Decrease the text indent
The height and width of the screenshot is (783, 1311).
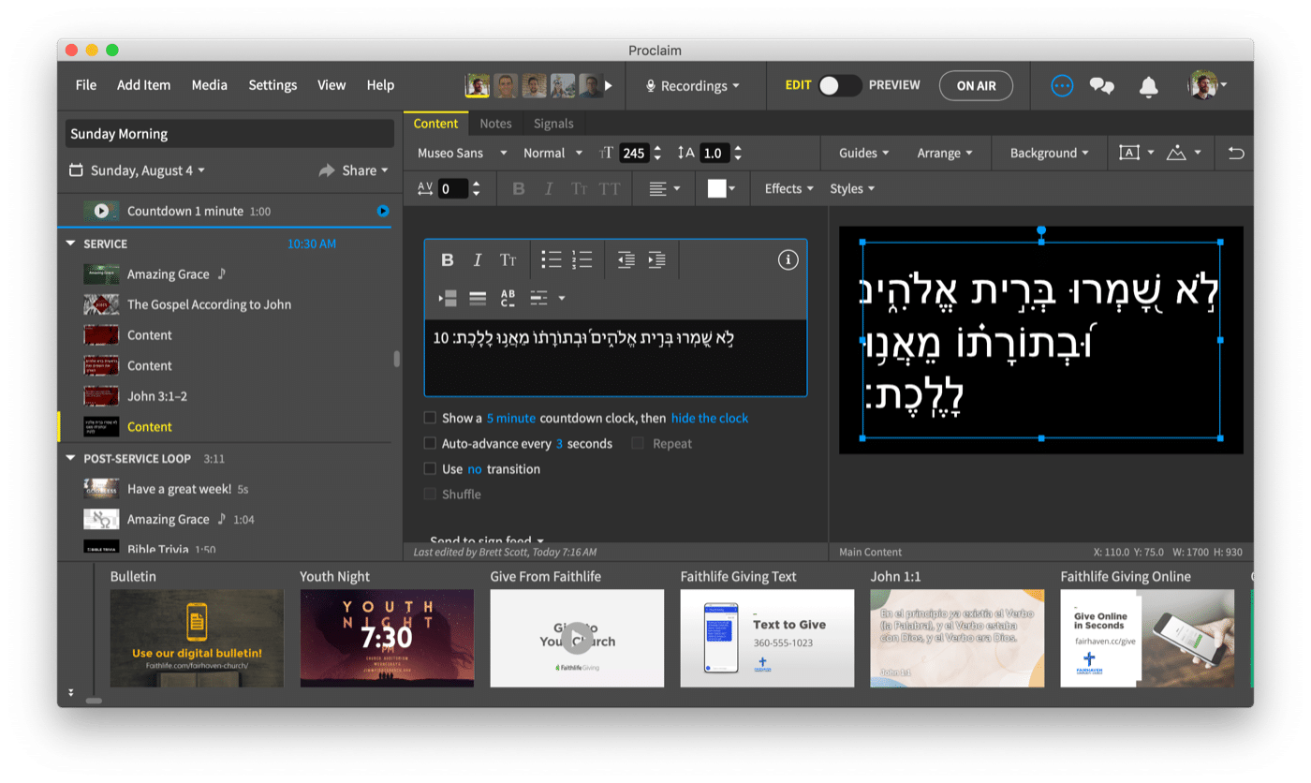coord(626,260)
